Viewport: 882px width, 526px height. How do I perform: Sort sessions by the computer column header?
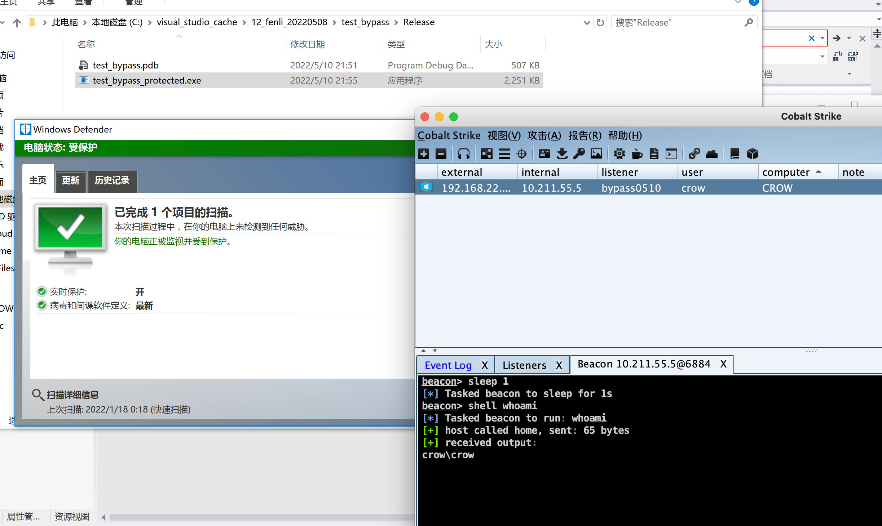tap(798, 172)
